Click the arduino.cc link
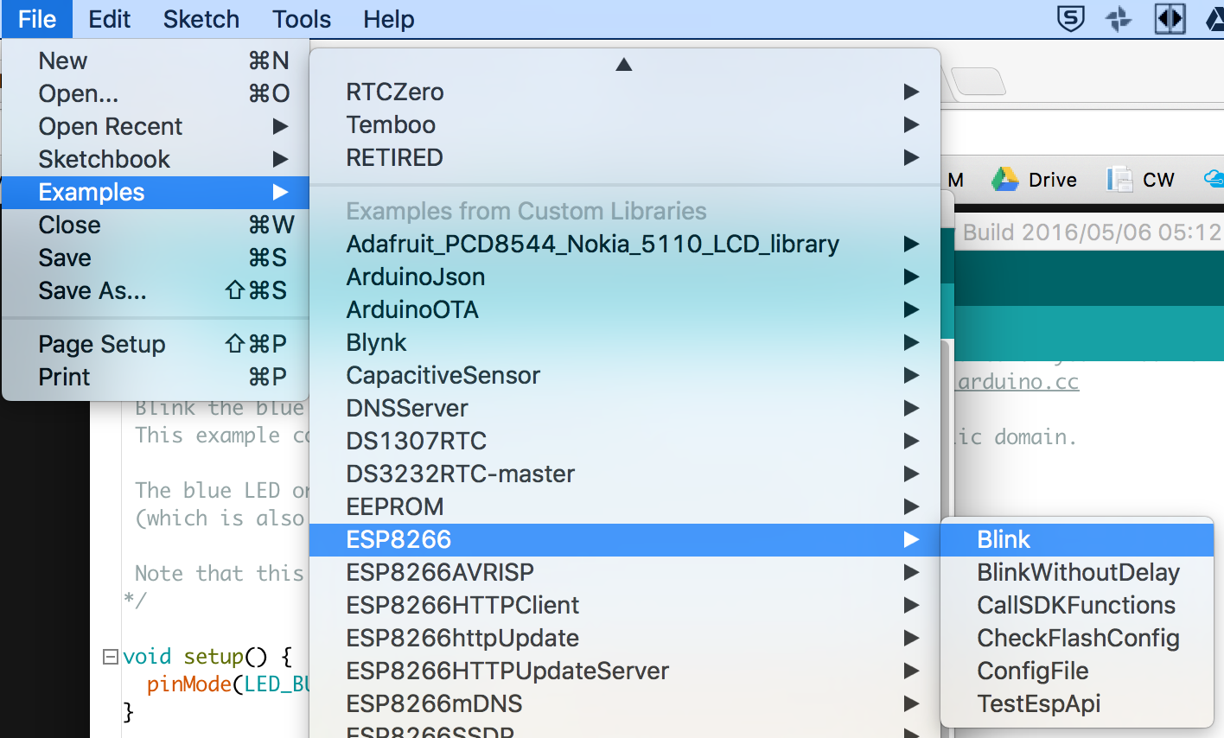 tap(1018, 382)
